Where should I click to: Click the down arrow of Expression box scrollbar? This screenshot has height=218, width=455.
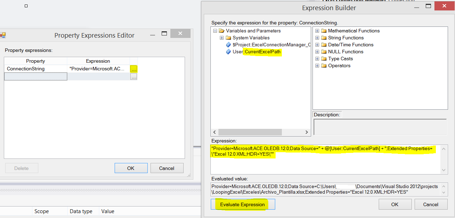[444, 170]
